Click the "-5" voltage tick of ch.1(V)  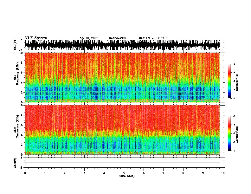click(x=21, y=50)
